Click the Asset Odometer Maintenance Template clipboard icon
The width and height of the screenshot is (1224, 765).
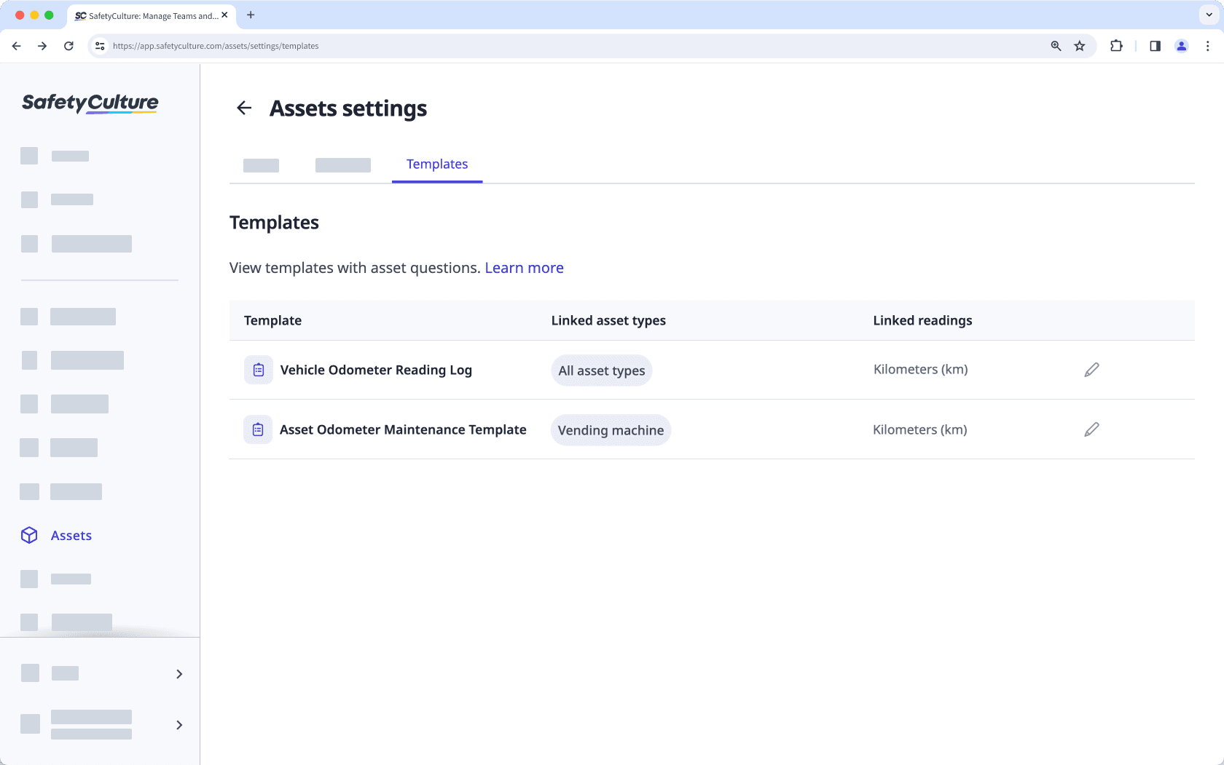point(258,429)
